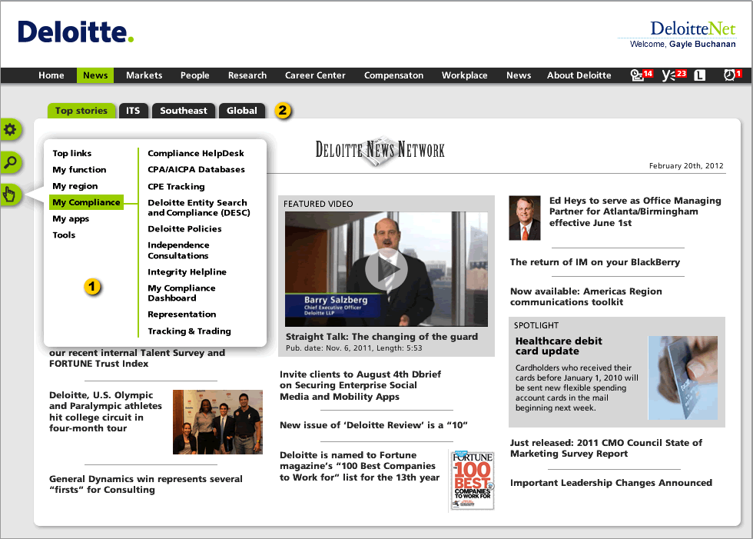
Task: Select the Top stories tab
Action: click(x=81, y=111)
